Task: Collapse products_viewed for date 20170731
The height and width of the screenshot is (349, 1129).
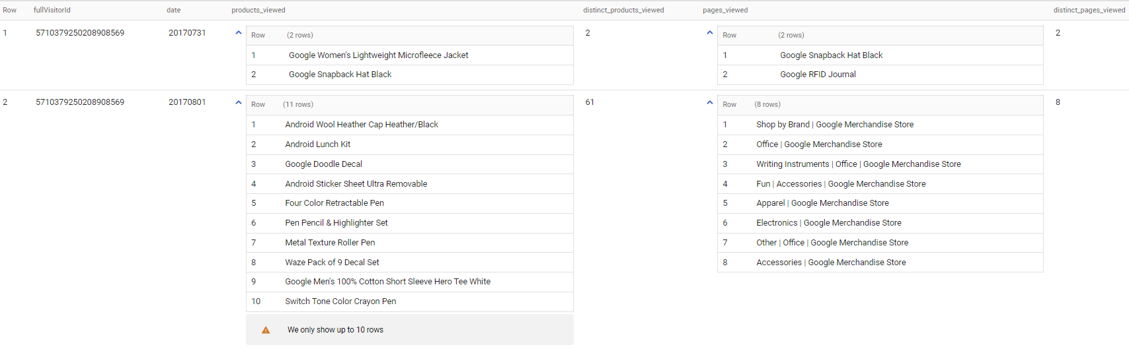Action: coord(239,32)
